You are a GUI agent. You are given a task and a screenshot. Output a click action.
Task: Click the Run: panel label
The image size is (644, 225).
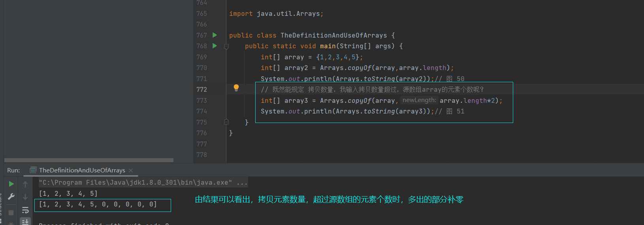click(13, 170)
